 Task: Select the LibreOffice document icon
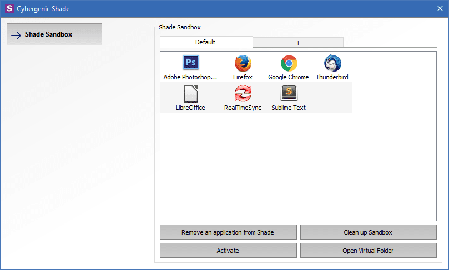point(191,94)
